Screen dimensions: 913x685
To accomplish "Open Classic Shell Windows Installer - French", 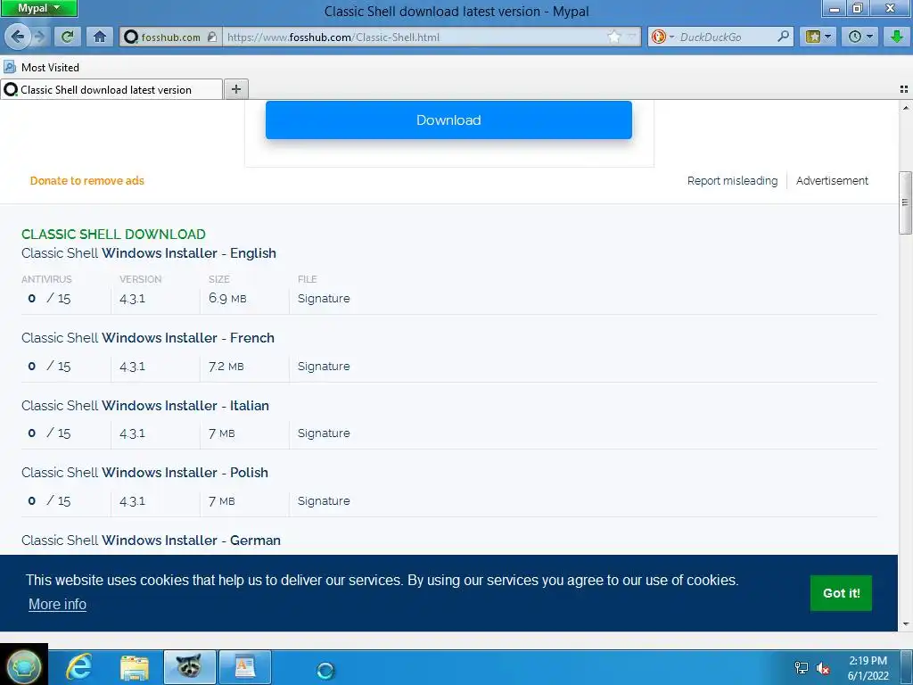I will (x=148, y=338).
